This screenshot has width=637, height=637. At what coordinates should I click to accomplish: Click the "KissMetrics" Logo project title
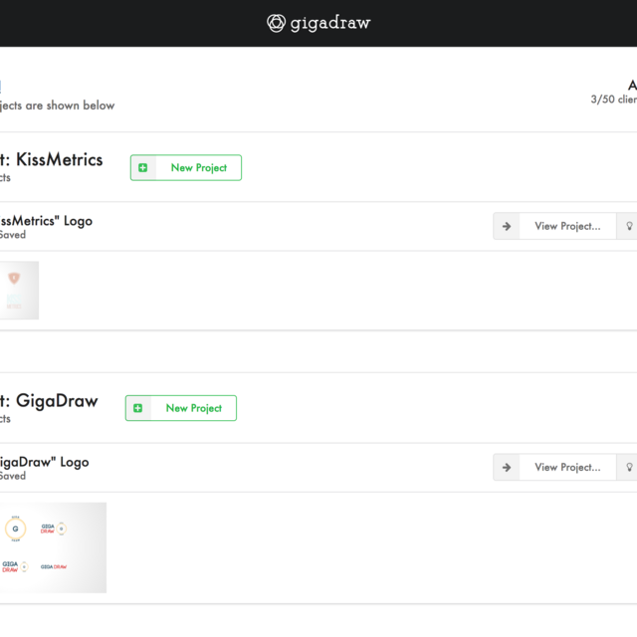[x=46, y=221]
